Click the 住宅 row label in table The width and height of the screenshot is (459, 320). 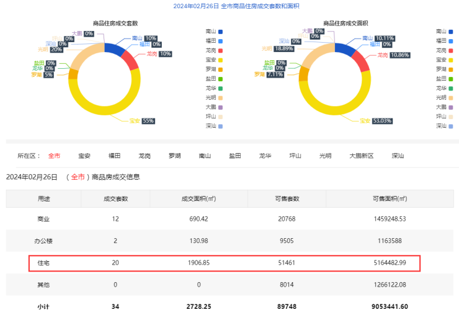[43, 262]
